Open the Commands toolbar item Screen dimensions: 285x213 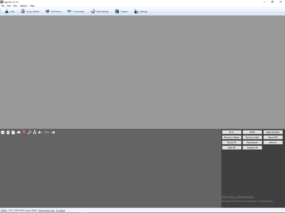[76, 11]
